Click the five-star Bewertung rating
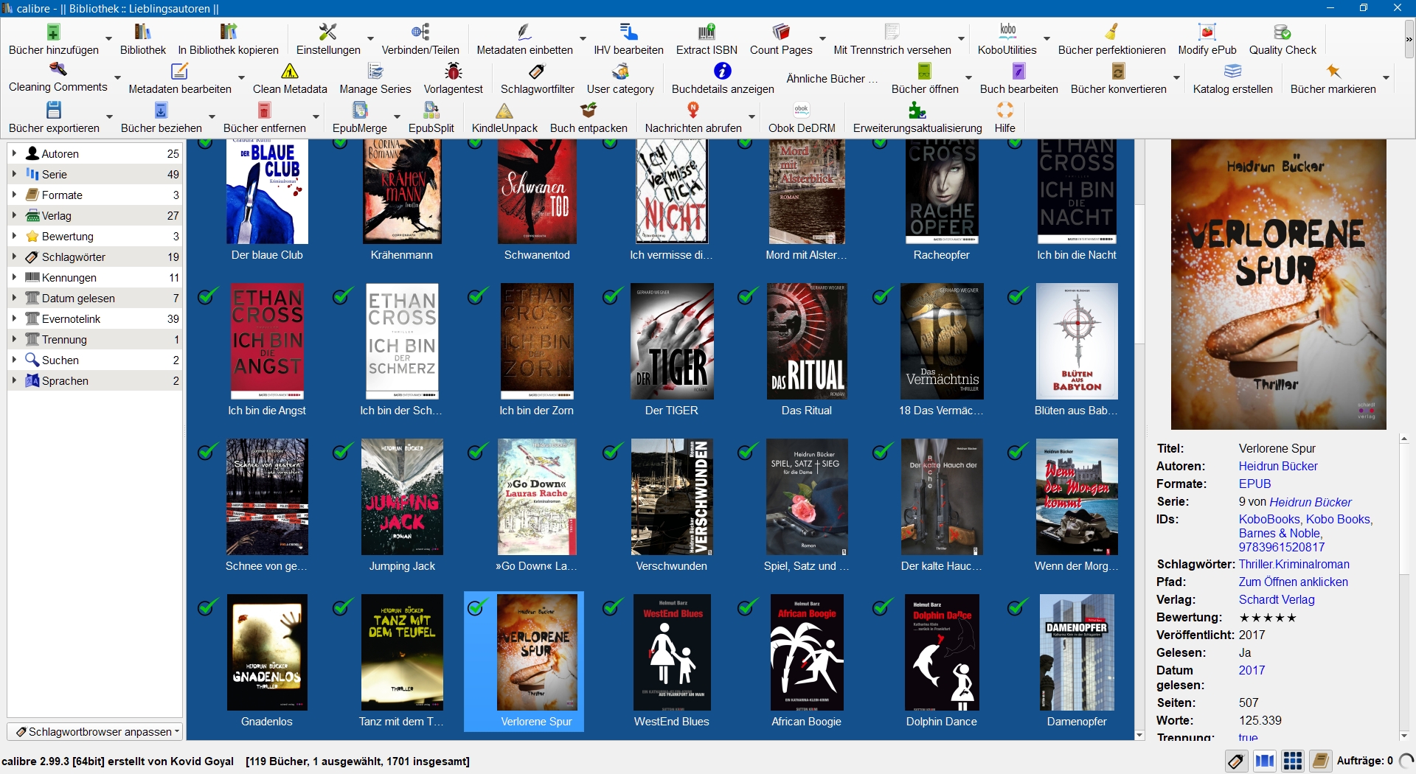Image resolution: width=1416 pixels, height=774 pixels. [1267, 617]
